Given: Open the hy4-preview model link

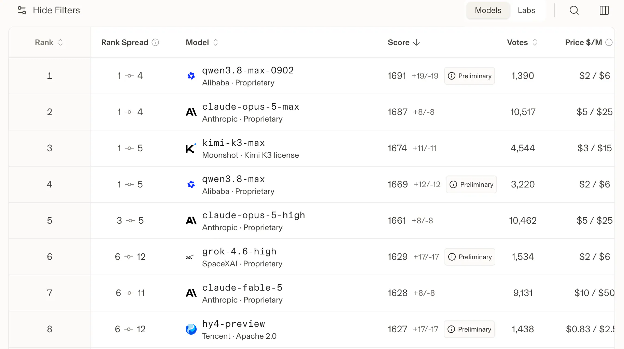Looking at the screenshot, I should 233,324.
